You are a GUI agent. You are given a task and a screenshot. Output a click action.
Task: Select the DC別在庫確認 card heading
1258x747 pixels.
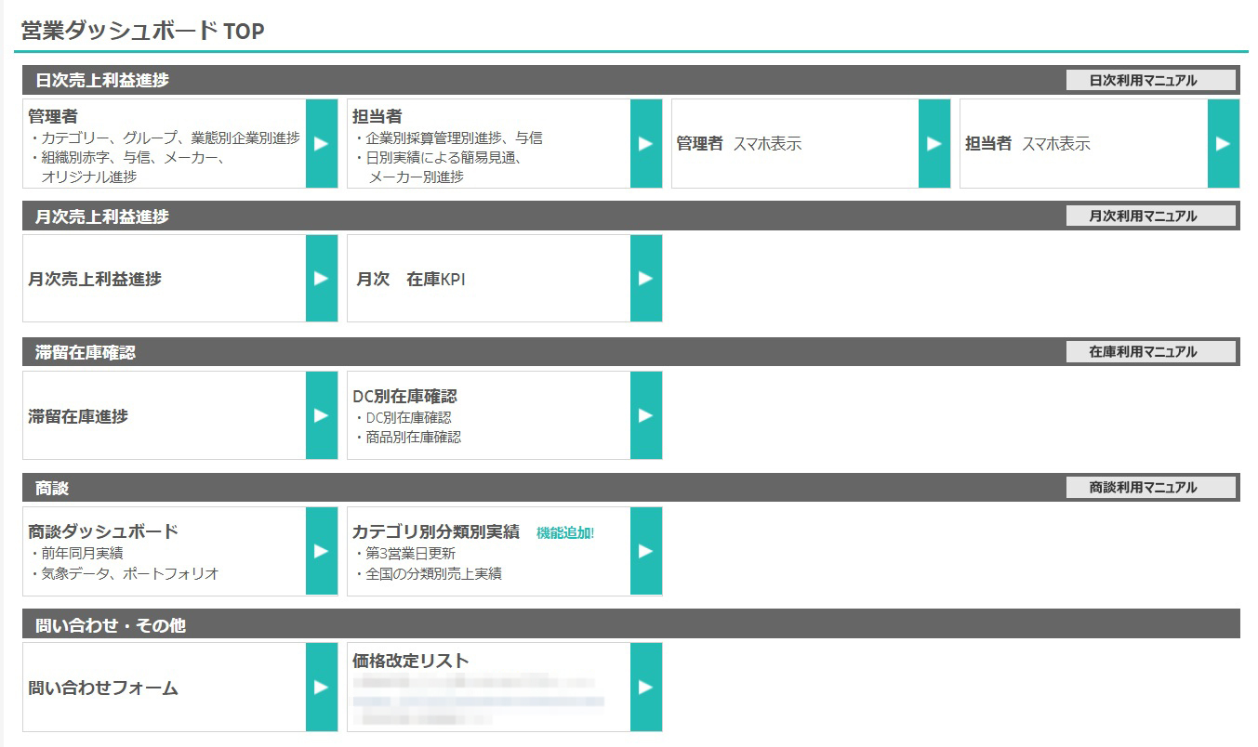(404, 397)
